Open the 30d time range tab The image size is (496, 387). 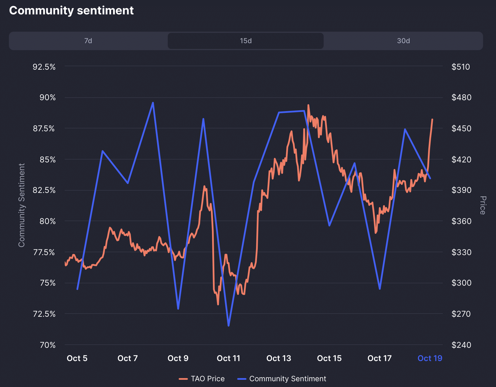[x=403, y=41]
